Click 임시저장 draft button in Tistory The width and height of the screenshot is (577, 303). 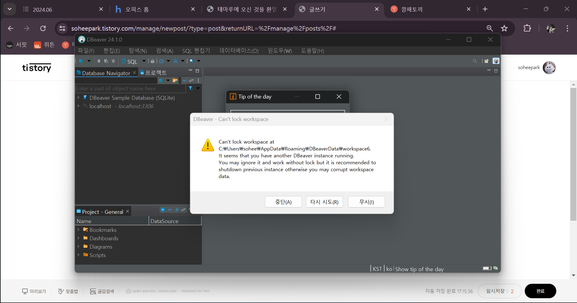[495, 291]
